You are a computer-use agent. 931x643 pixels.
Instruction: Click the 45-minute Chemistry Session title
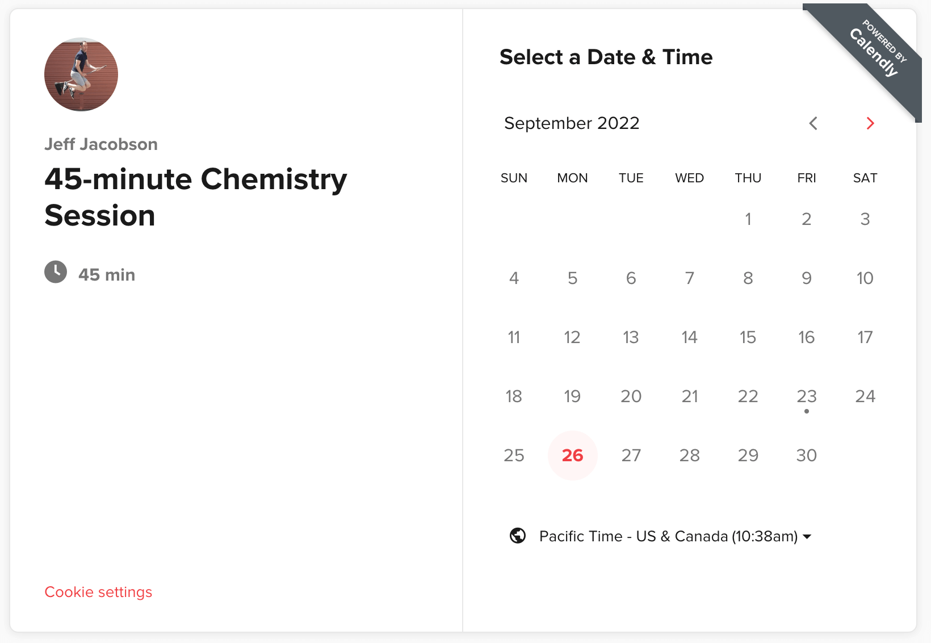195,197
